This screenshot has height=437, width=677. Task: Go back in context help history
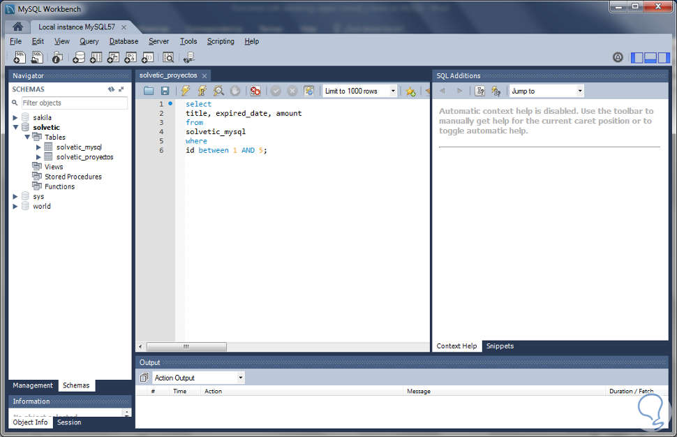pos(442,91)
